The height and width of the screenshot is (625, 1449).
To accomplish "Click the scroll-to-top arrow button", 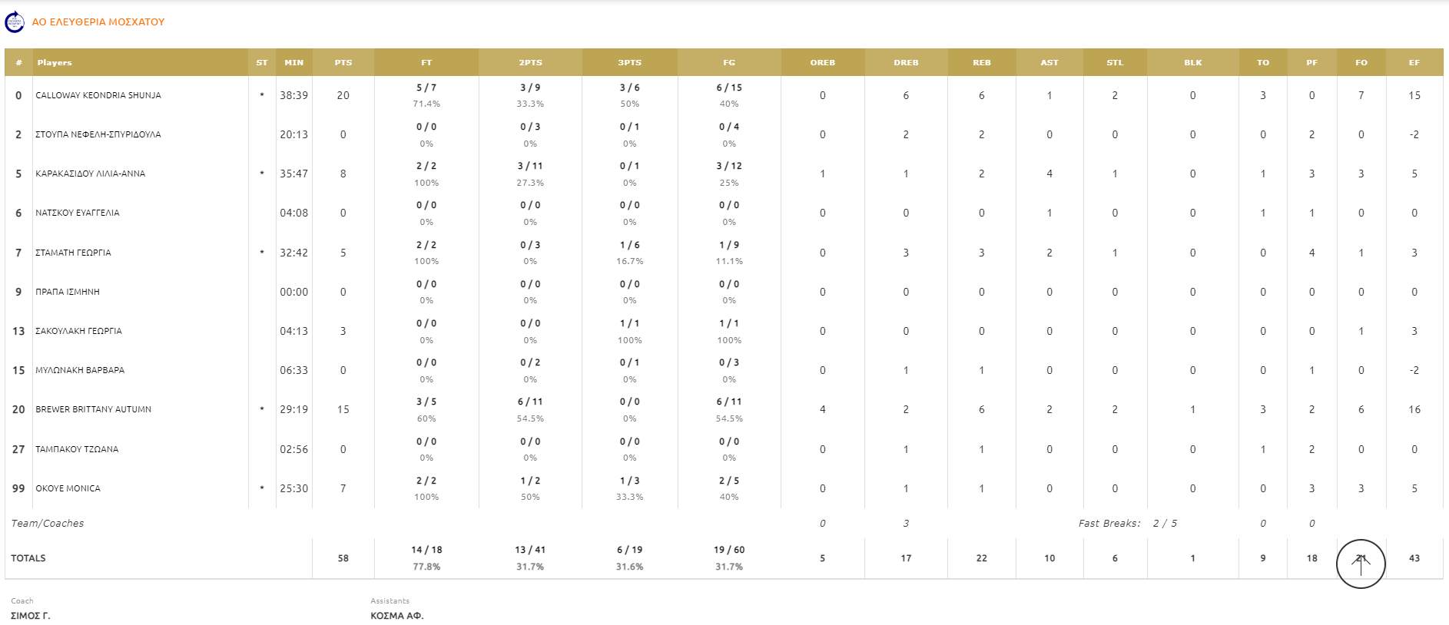I will (x=1360, y=564).
